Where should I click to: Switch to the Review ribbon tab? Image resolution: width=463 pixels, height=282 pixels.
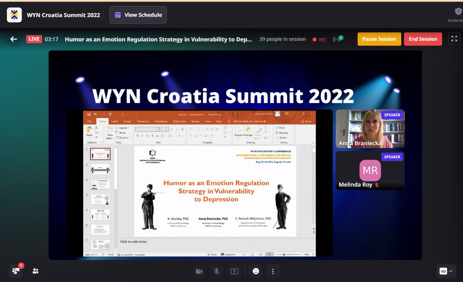195,121
